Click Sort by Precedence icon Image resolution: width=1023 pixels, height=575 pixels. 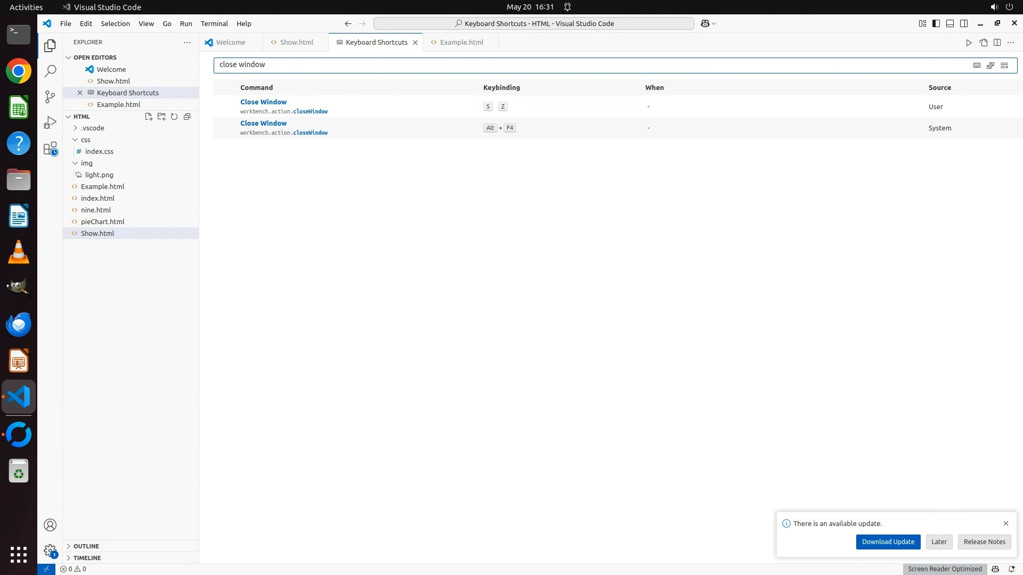pos(990,65)
